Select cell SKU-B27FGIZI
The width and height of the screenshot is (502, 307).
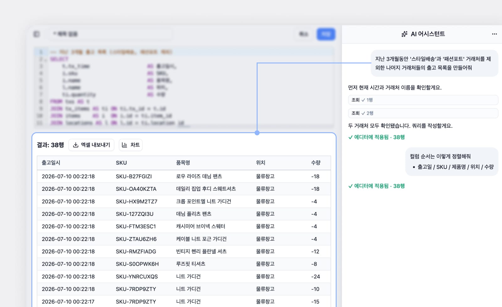coord(134,176)
